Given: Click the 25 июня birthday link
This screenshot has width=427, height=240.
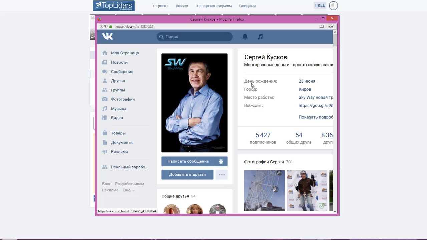Looking at the screenshot, I should (x=307, y=81).
